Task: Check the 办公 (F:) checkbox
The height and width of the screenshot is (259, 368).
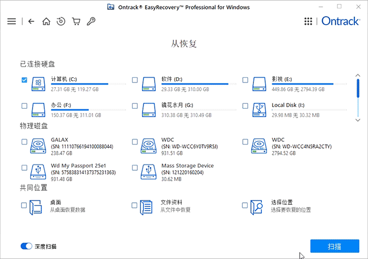Action: point(24,106)
